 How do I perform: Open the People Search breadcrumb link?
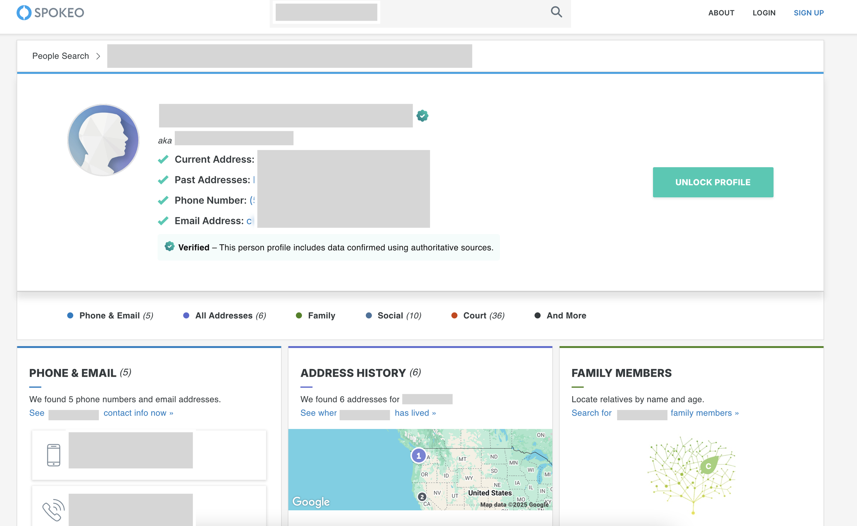[x=61, y=56]
